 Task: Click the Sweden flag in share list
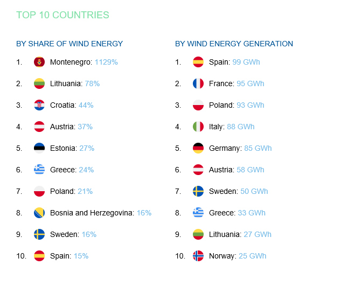click(39, 234)
